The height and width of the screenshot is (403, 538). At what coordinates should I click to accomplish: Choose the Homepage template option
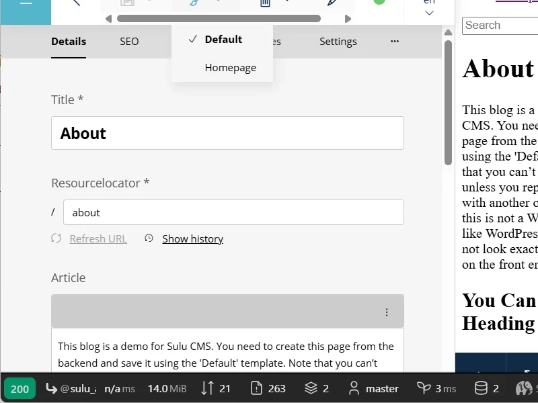(x=230, y=68)
